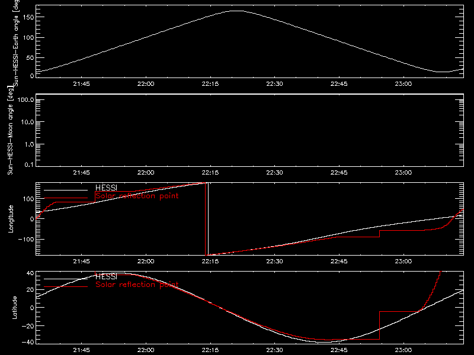
Task: Click the 0 tick label on Longitude axis
Action: [x=33, y=219]
